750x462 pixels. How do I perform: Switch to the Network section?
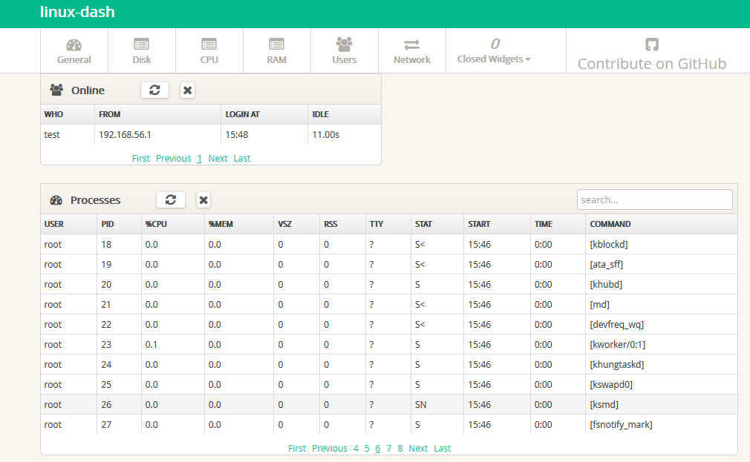coord(412,50)
